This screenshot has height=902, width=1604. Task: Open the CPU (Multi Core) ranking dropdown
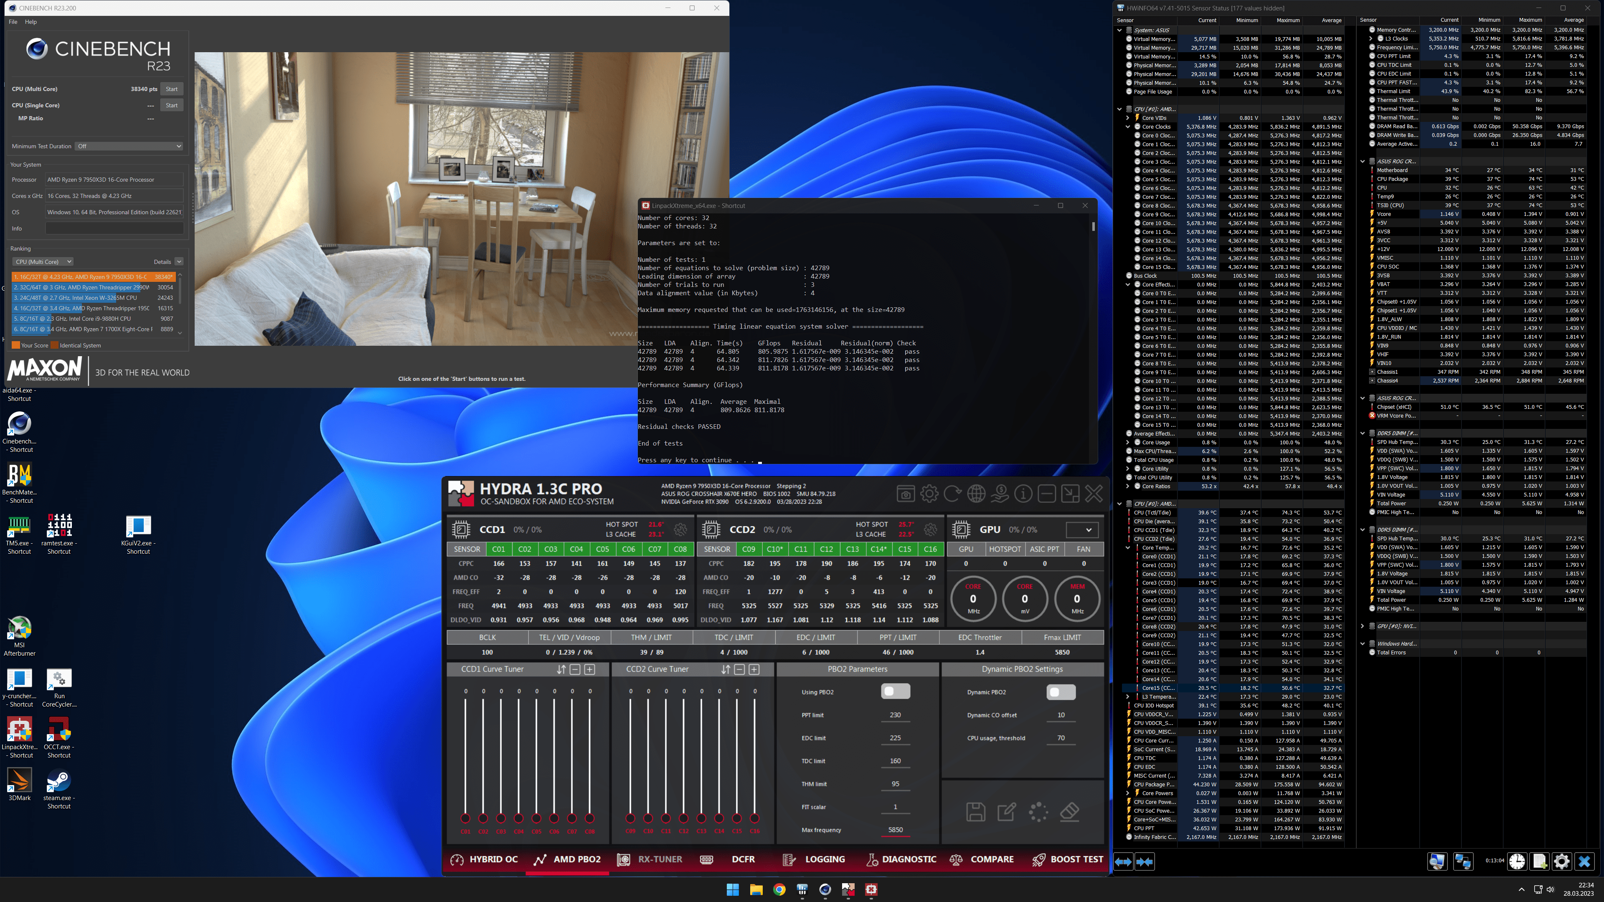pyautogui.click(x=43, y=261)
